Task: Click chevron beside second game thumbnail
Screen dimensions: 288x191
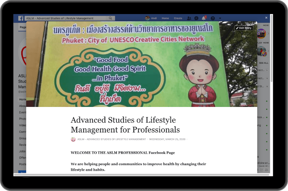Action: click(x=268, y=51)
